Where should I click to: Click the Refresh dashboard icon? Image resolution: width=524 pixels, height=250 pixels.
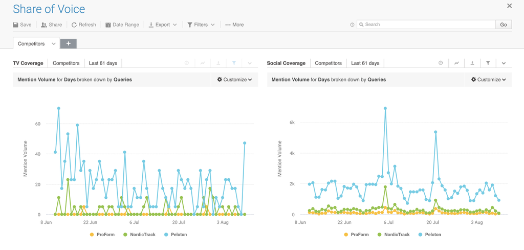pyautogui.click(x=74, y=25)
